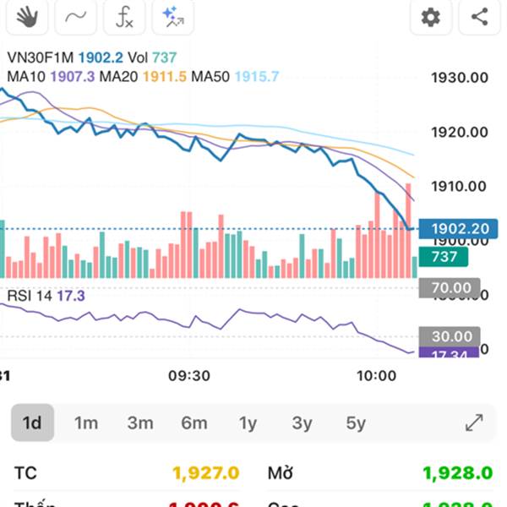
Task: Expand chart to fullscreen
Action: tap(474, 422)
